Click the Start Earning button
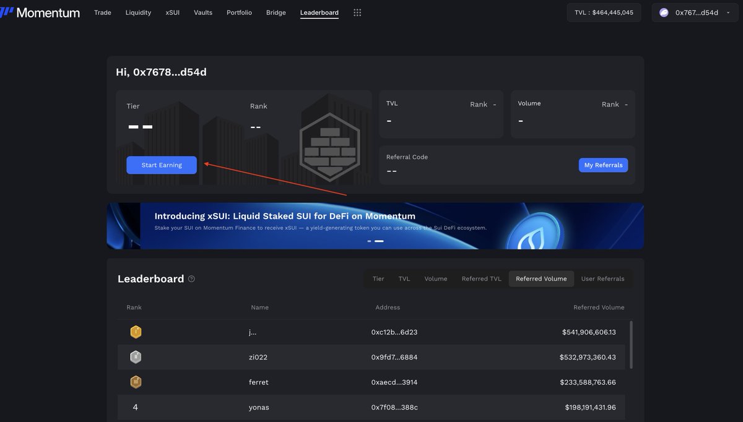This screenshot has width=743, height=422. click(162, 165)
